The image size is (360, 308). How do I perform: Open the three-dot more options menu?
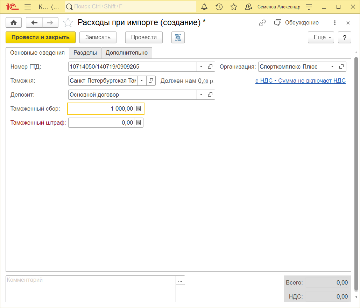(x=335, y=23)
